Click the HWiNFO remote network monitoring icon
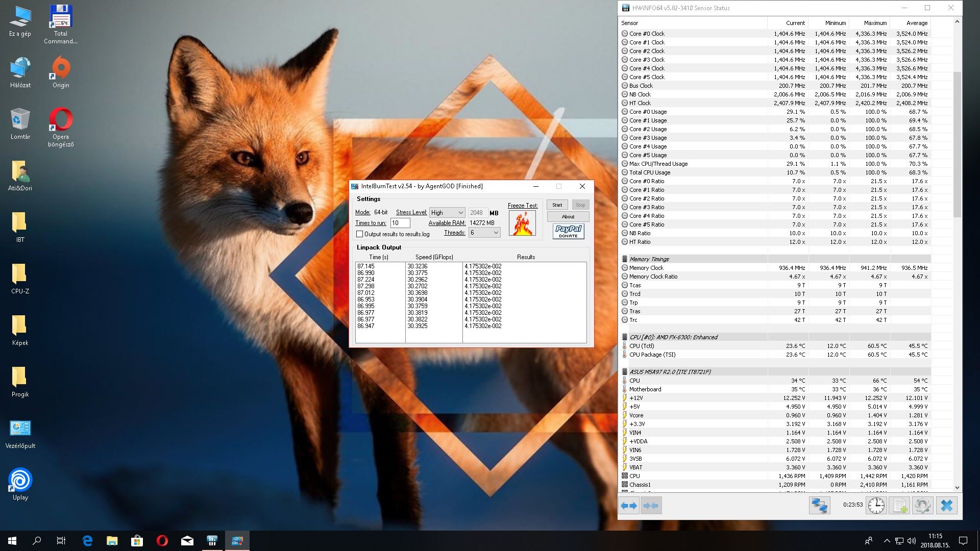The height and width of the screenshot is (551, 980). 819,506
